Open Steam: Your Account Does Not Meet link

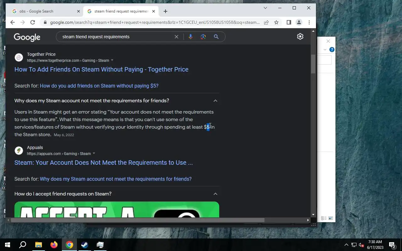104,163
